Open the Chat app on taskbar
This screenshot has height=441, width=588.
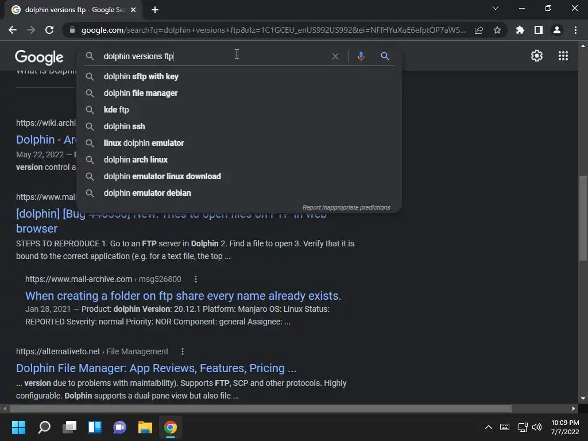click(x=119, y=427)
